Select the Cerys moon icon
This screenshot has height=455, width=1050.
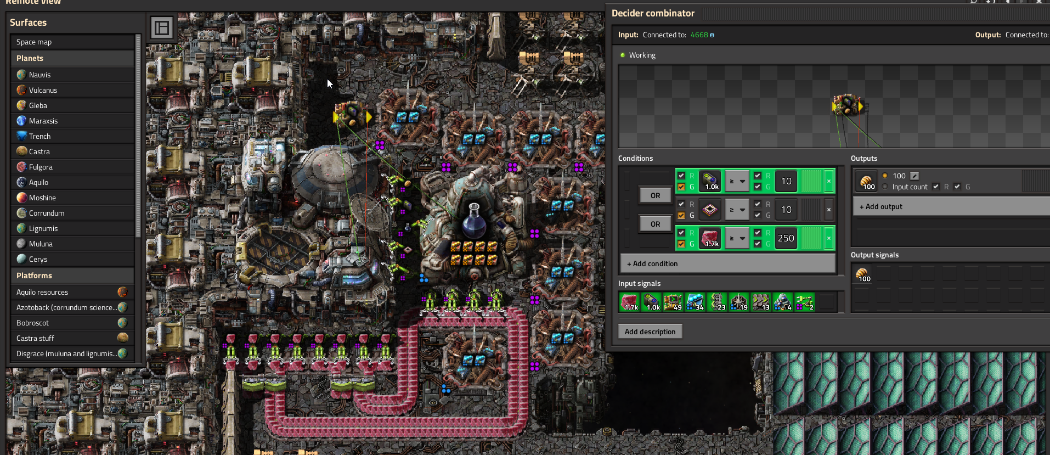[x=21, y=259]
